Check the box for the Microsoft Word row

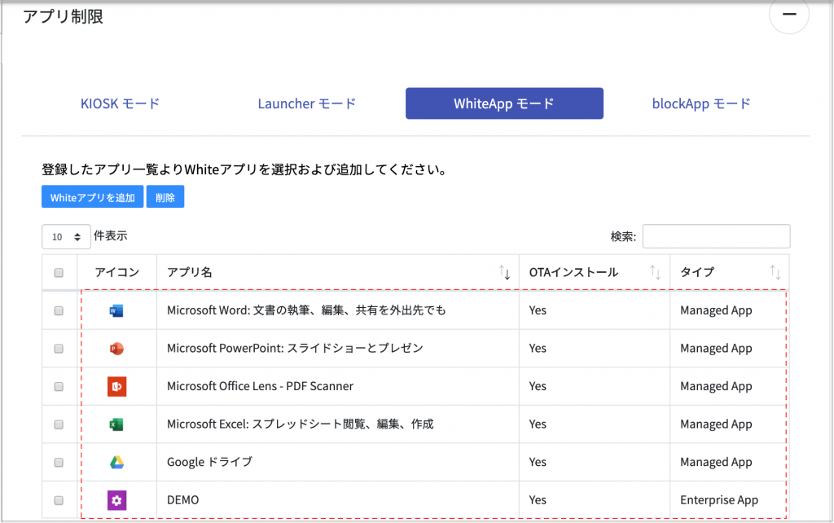59,310
